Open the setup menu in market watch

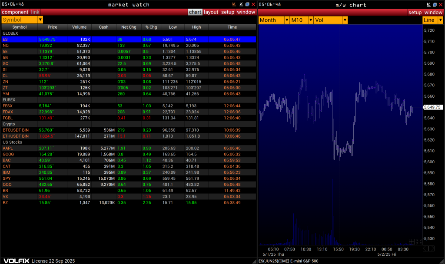click(228, 12)
